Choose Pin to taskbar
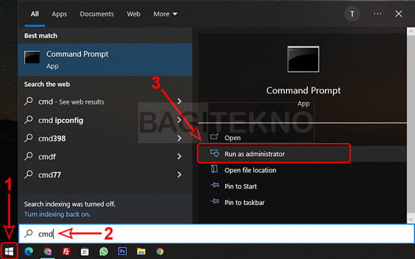 pyautogui.click(x=244, y=203)
